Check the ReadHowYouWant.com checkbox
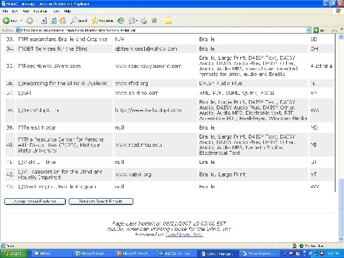Viewport: 344px width, 258px height. [21, 66]
